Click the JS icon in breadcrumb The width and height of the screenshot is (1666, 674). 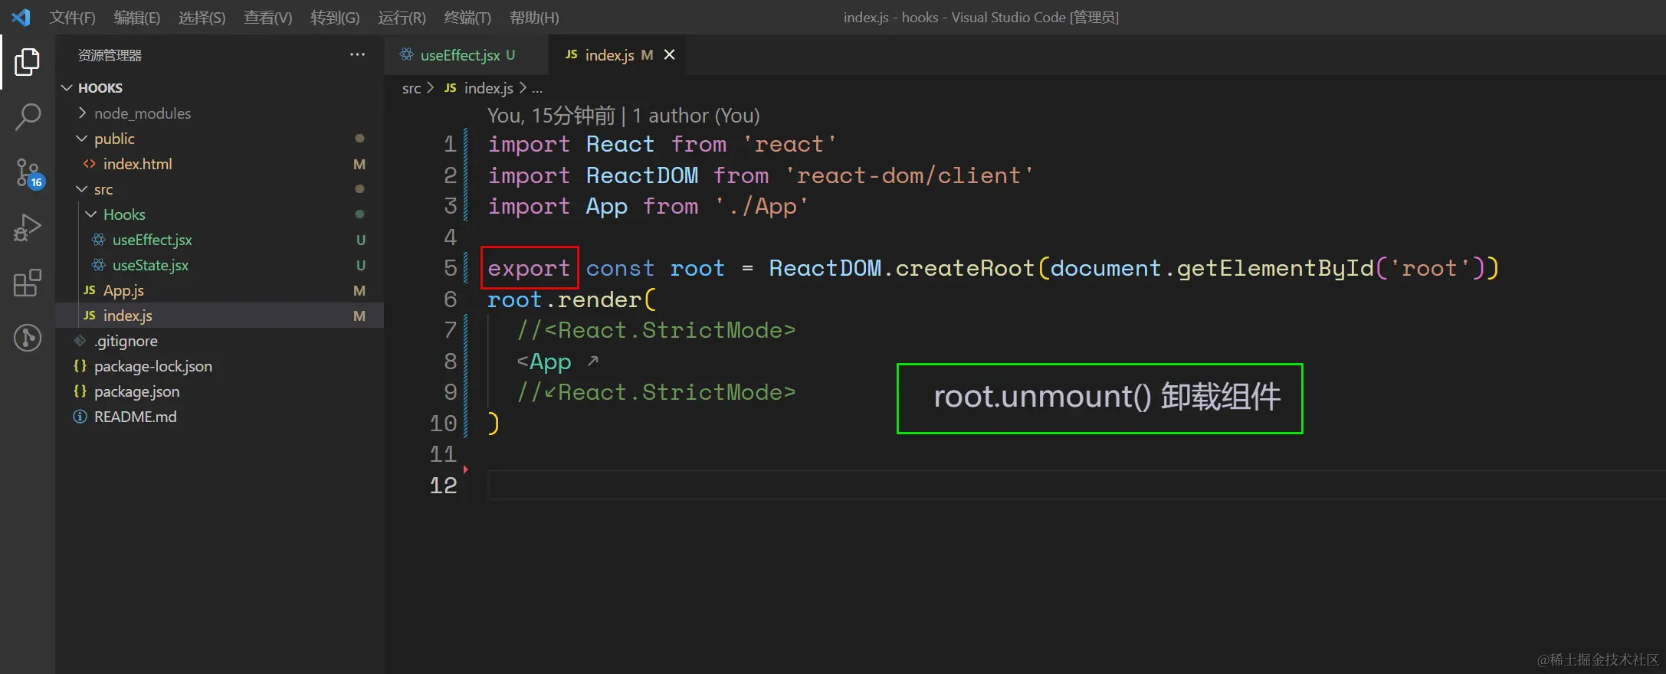point(451,88)
